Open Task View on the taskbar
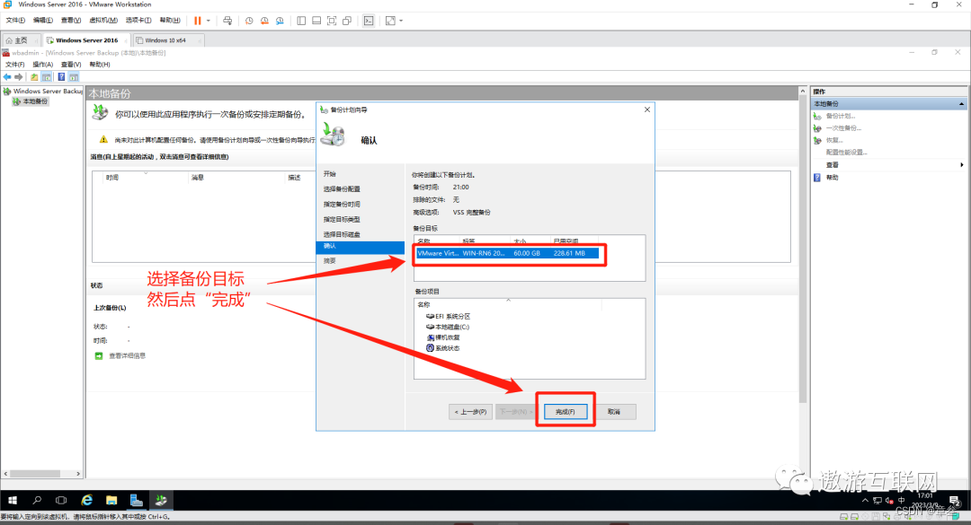The height and width of the screenshot is (525, 971). pos(61,500)
